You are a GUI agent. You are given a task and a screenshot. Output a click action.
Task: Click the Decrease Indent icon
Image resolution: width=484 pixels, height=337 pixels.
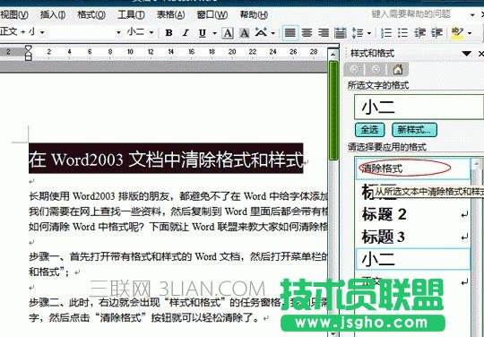(x=419, y=32)
